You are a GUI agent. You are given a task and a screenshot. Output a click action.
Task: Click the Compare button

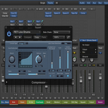point(28,37)
